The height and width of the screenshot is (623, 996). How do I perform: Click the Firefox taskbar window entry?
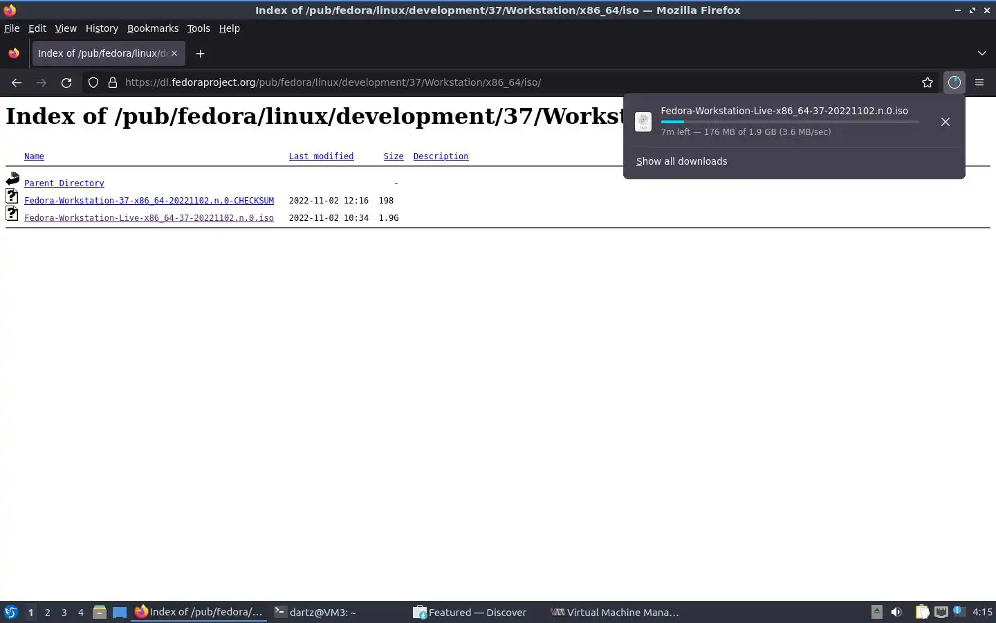click(199, 612)
